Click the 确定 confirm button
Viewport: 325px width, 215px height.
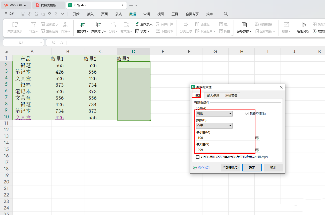[252, 168]
